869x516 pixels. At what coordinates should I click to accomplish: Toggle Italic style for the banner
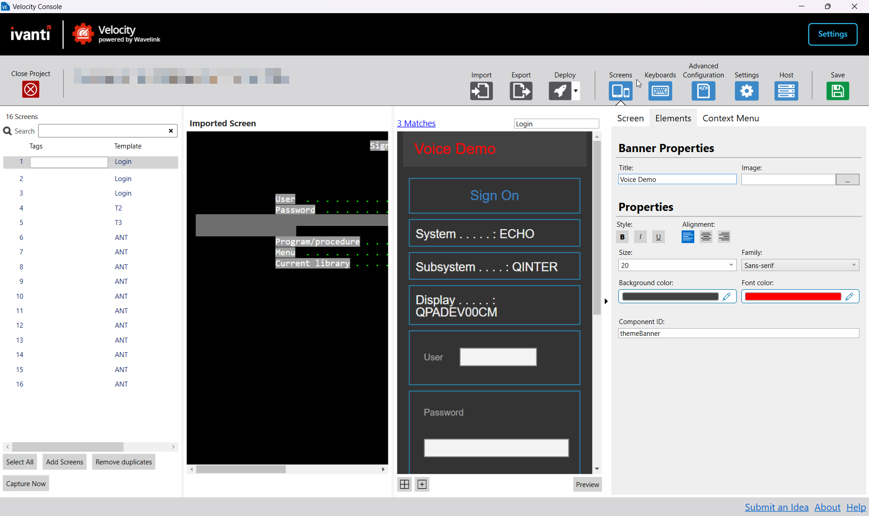640,237
